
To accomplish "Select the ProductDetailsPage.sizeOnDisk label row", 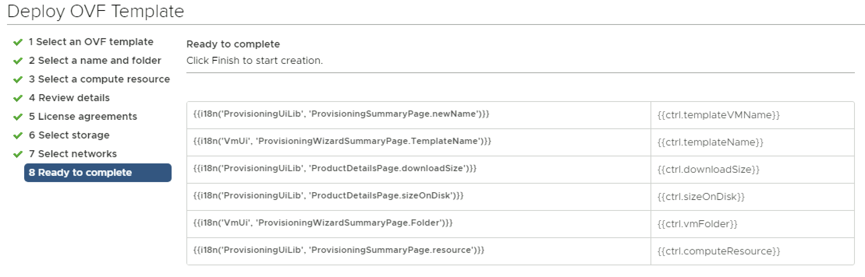I will tap(328, 196).
